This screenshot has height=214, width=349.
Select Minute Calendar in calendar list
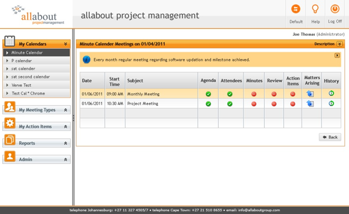coord(36,53)
